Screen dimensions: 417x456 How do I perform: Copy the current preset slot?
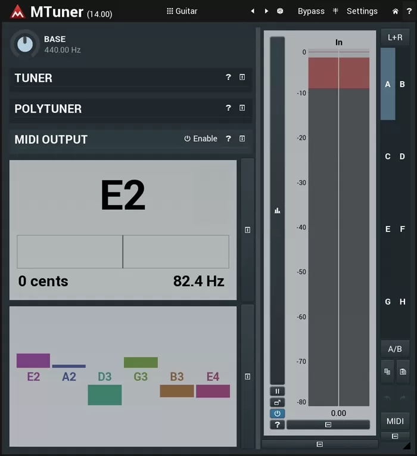tap(387, 372)
